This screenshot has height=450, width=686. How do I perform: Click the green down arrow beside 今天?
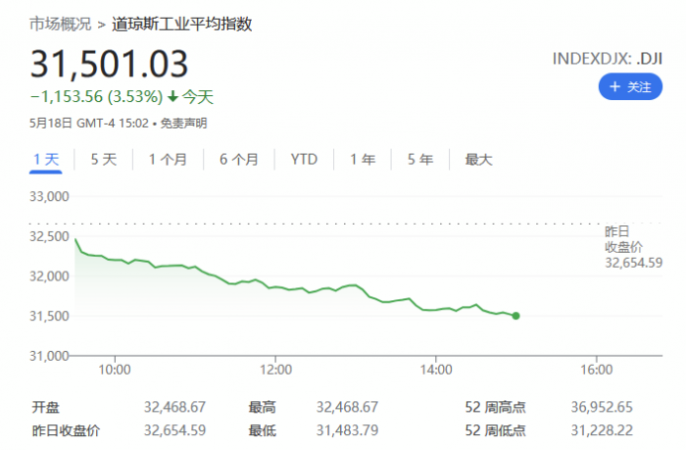coord(173,96)
